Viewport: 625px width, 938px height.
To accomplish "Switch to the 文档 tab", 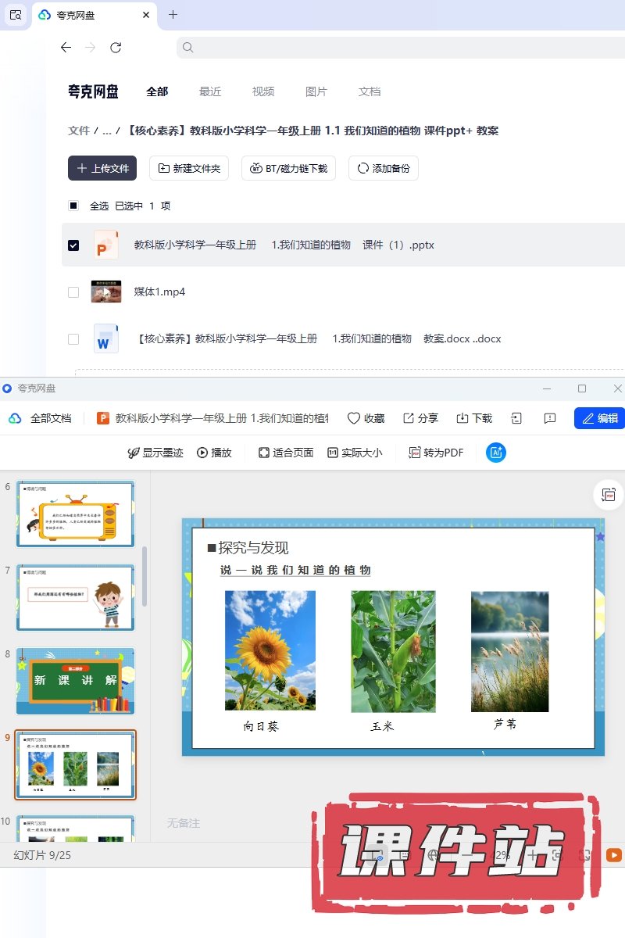I will pyautogui.click(x=370, y=91).
